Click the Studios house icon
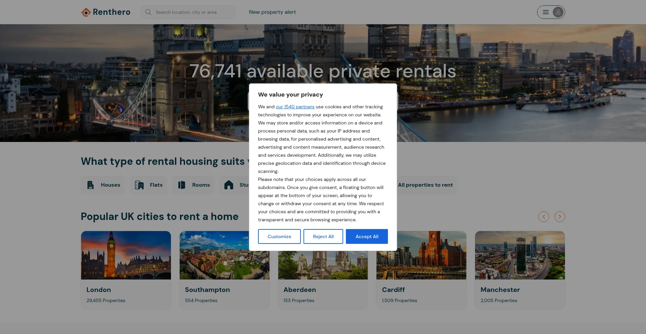The image size is (646, 334). coord(229,185)
